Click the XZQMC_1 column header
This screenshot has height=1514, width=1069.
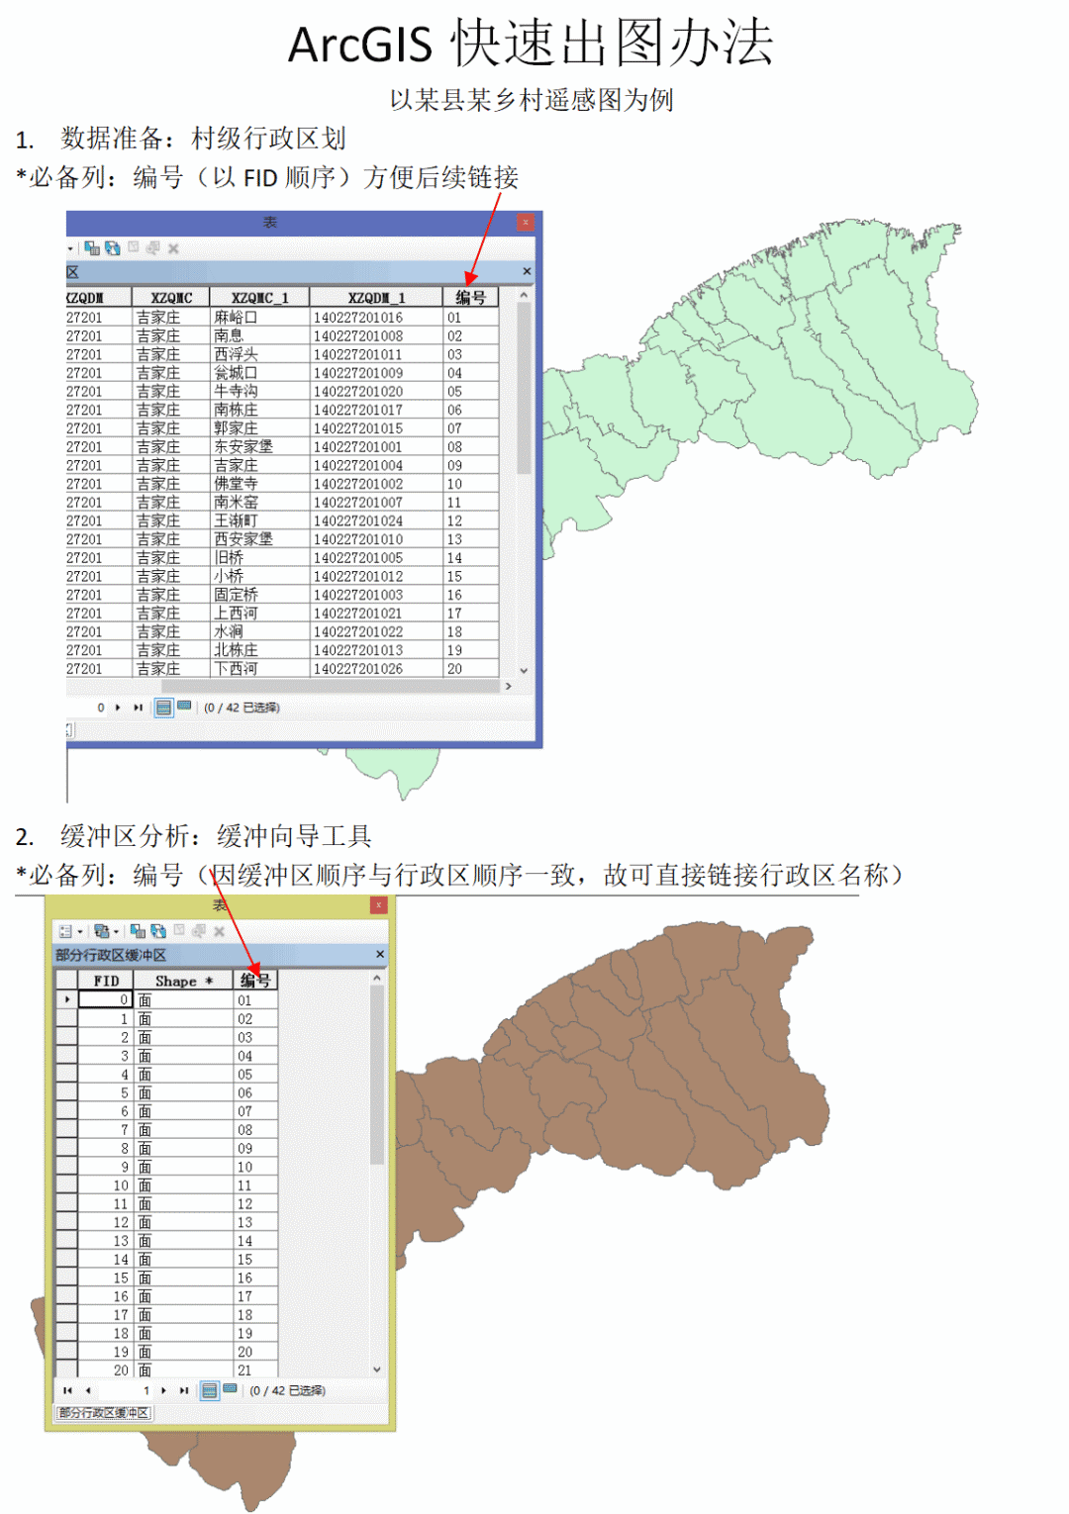[x=259, y=297]
